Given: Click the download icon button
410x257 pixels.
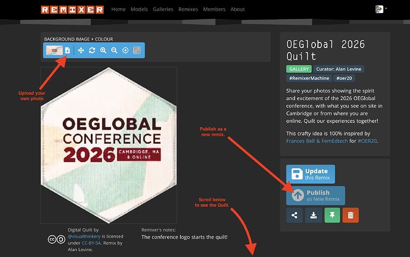Looking at the screenshot, I should (314, 216).
